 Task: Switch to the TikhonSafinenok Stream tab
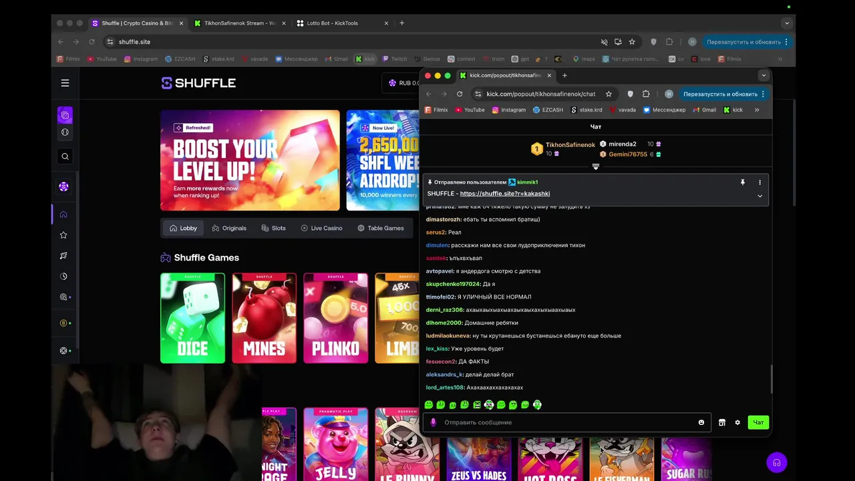point(240,23)
